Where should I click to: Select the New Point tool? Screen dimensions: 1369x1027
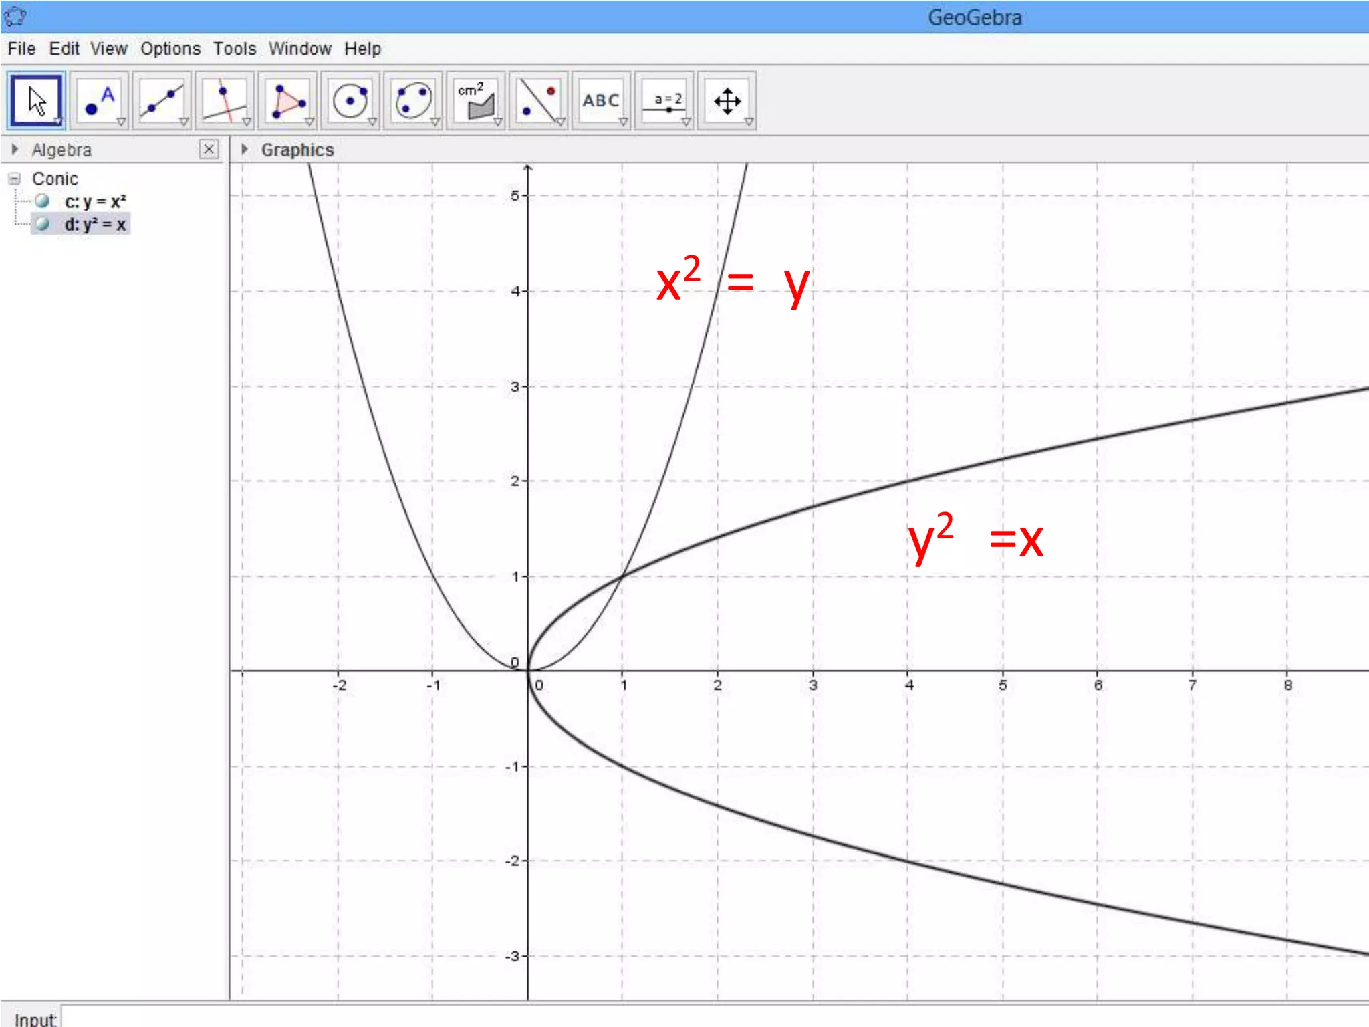(99, 101)
